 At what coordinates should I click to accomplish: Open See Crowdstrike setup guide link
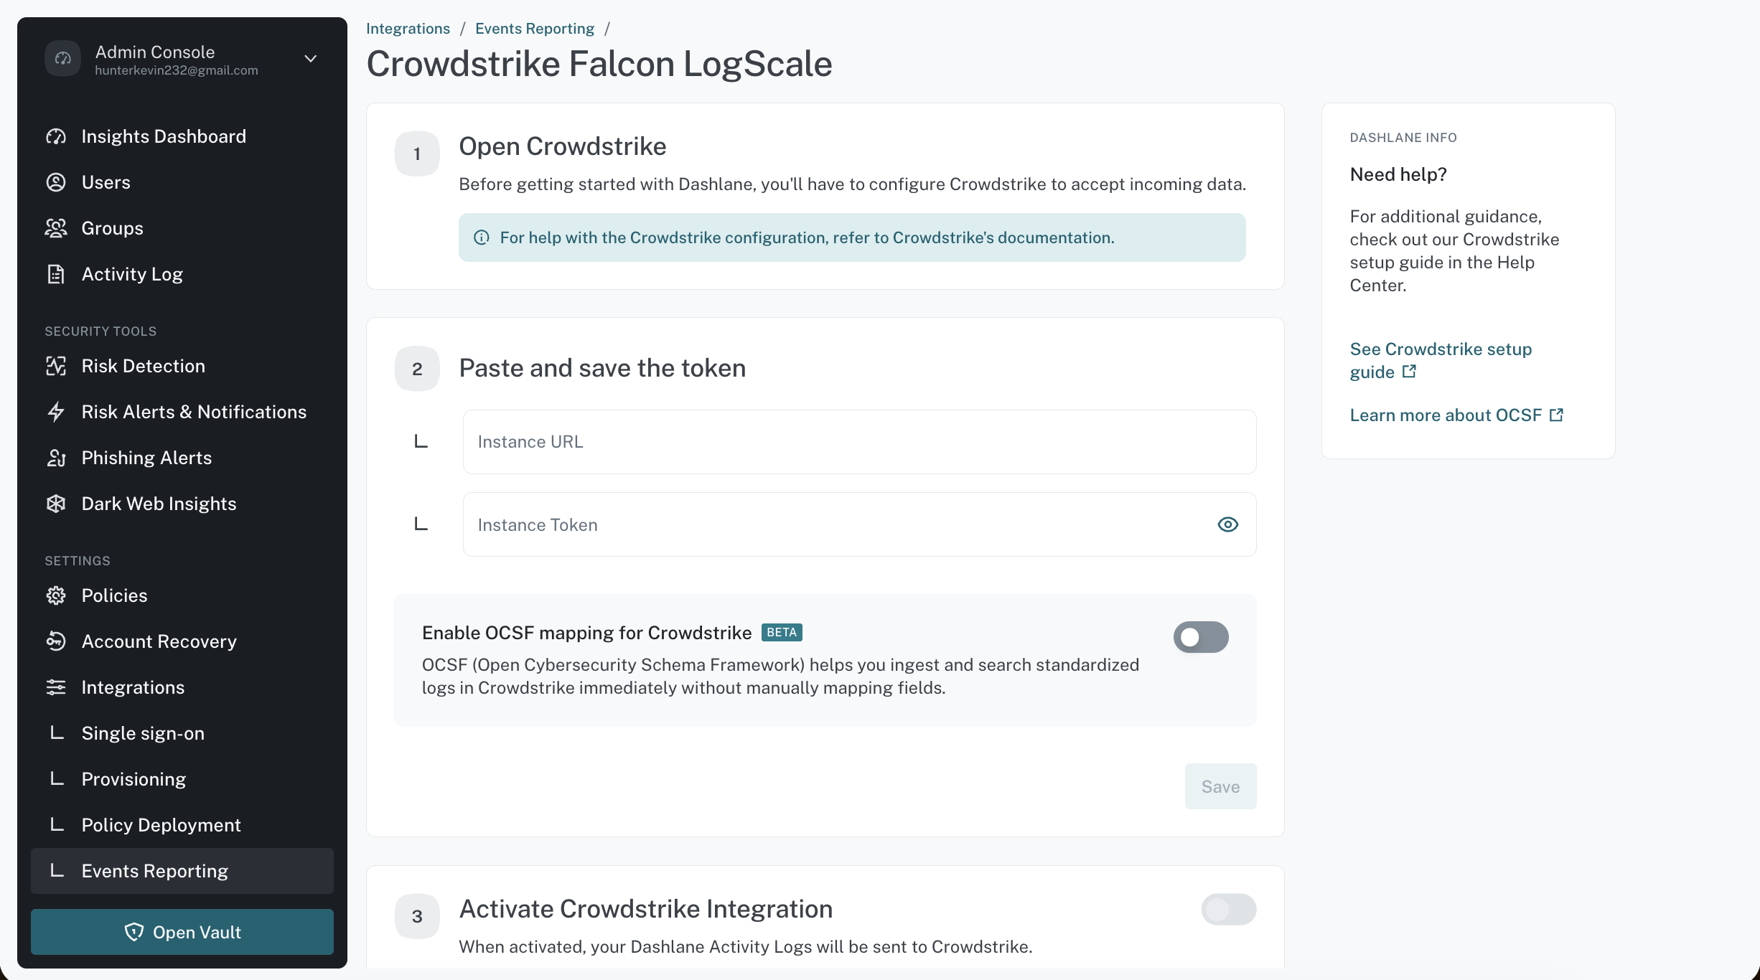(1441, 360)
